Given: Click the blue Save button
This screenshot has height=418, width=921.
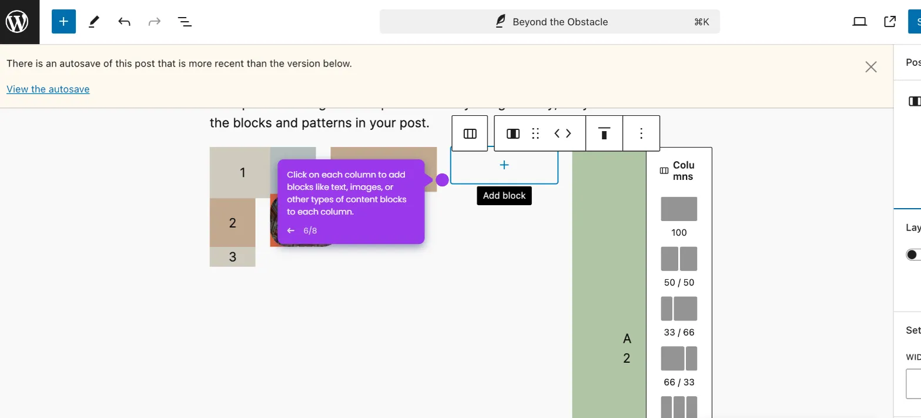Looking at the screenshot, I should (915, 22).
